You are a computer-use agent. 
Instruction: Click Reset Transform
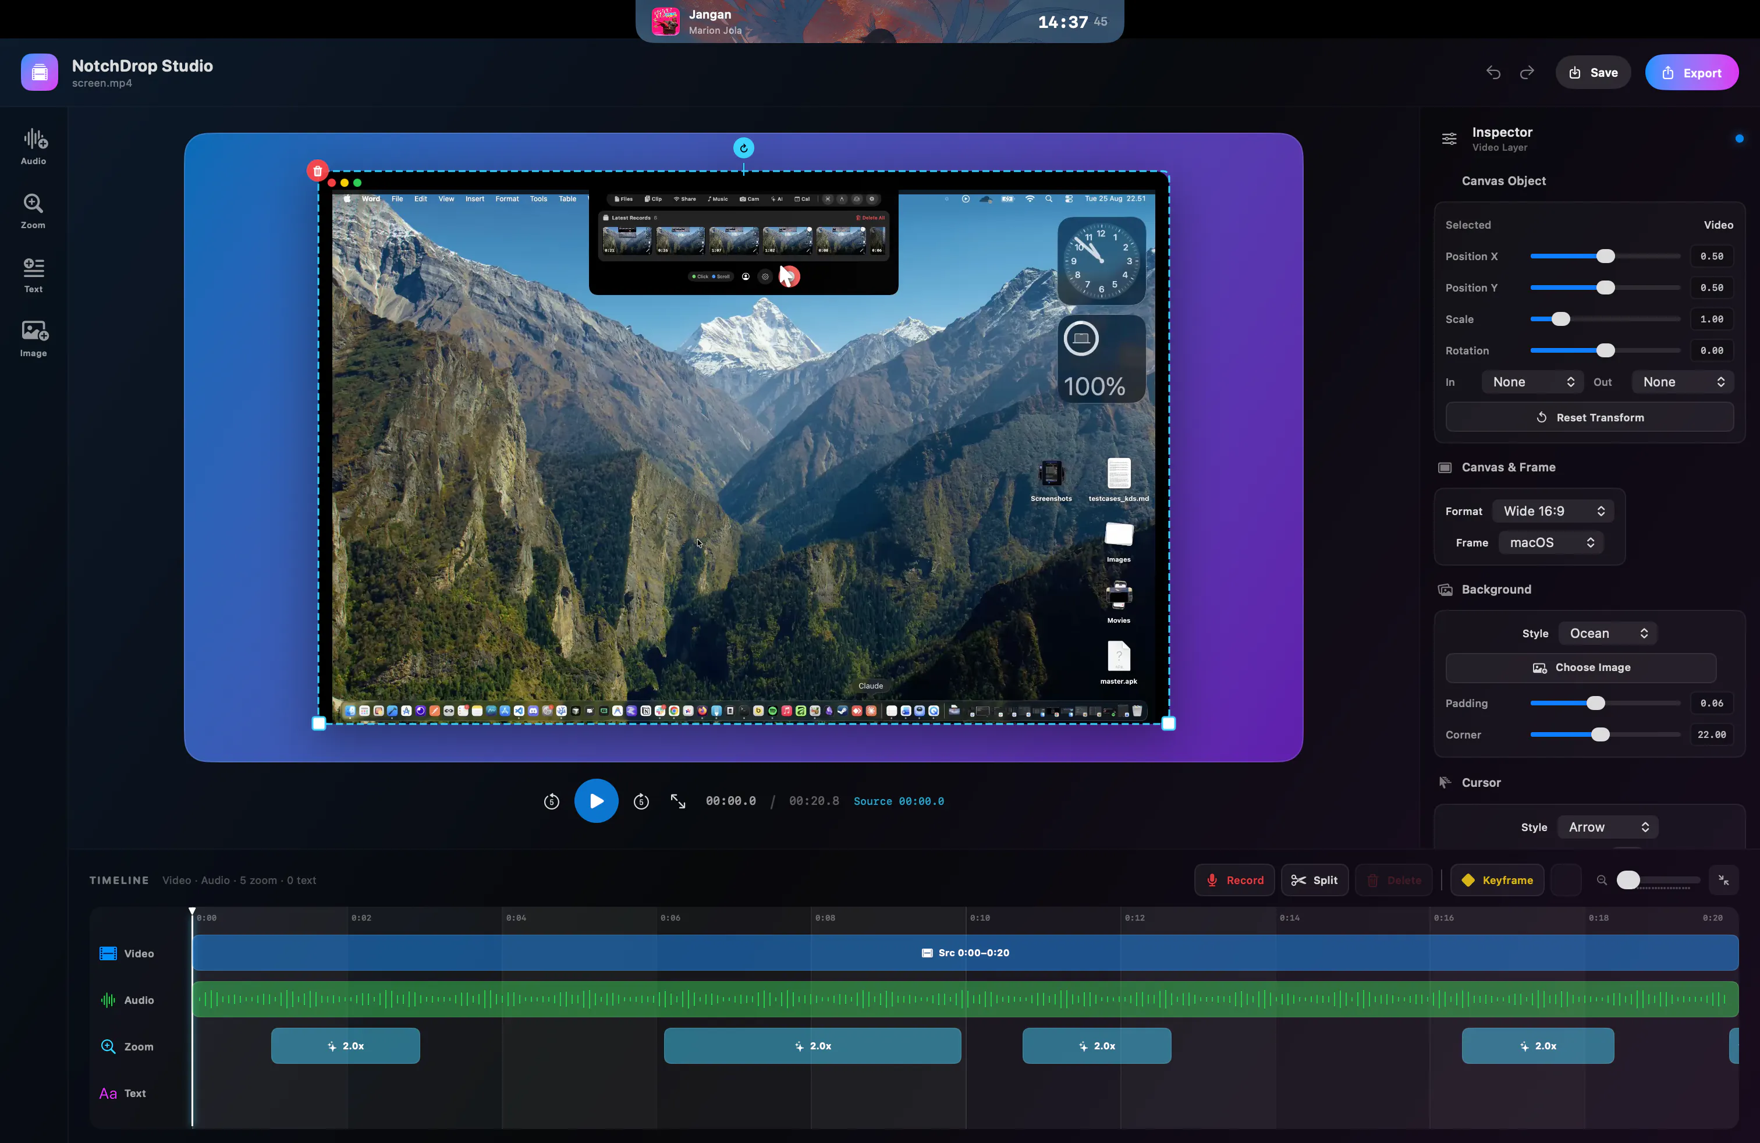[x=1589, y=417]
